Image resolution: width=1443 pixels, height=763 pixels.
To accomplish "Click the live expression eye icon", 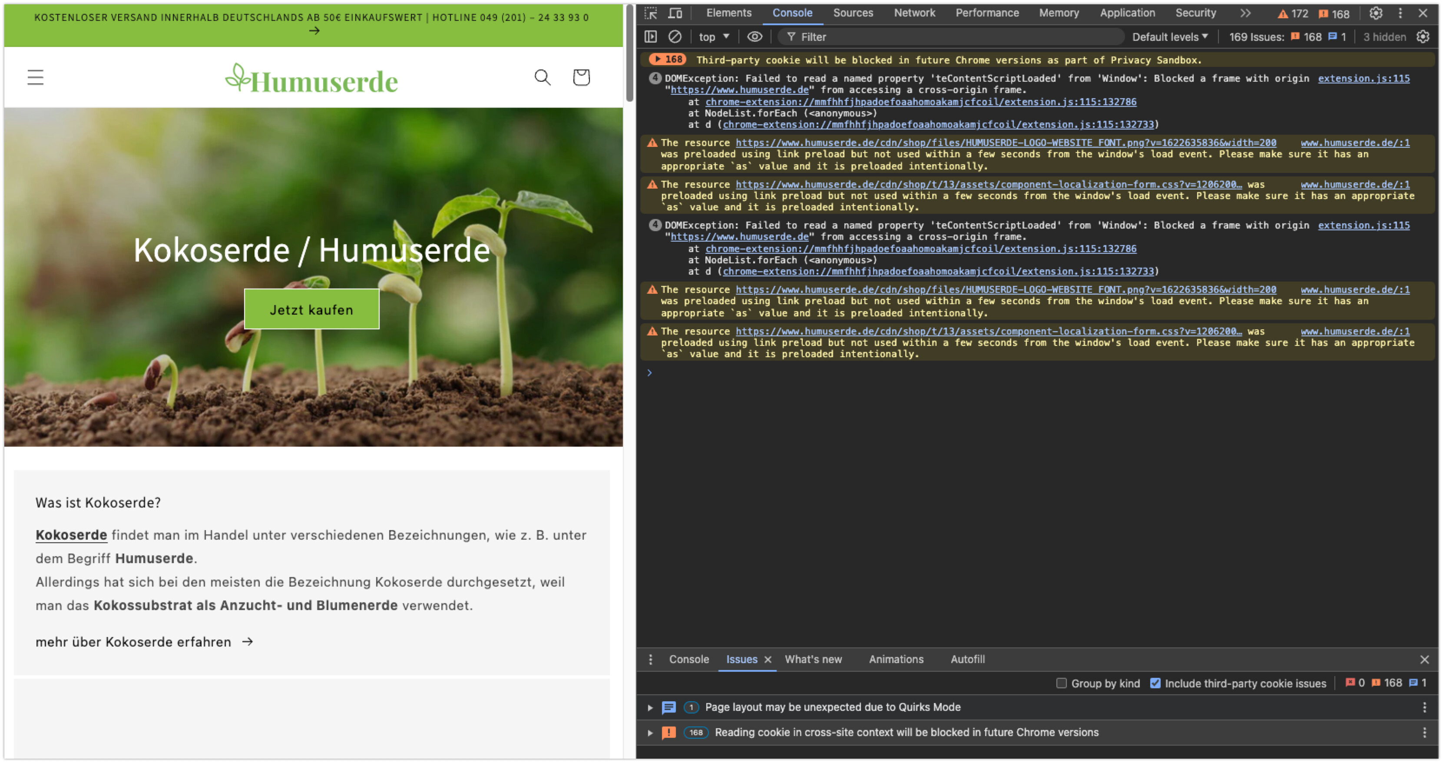I will 755,37.
